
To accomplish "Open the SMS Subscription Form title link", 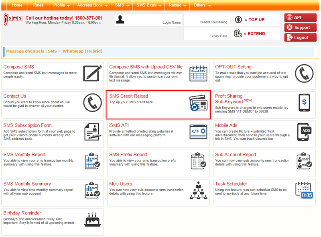I will pos(27,125).
